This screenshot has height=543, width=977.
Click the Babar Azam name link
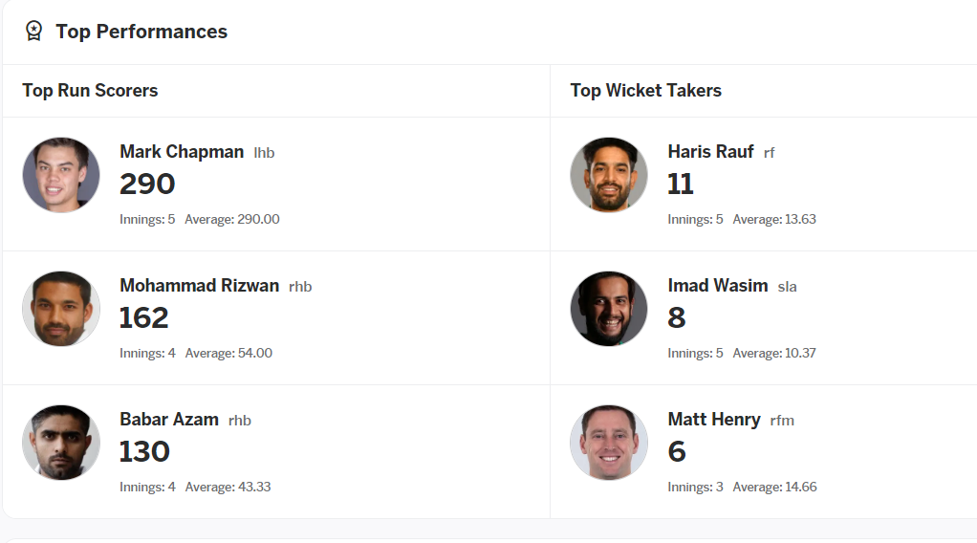(x=169, y=420)
